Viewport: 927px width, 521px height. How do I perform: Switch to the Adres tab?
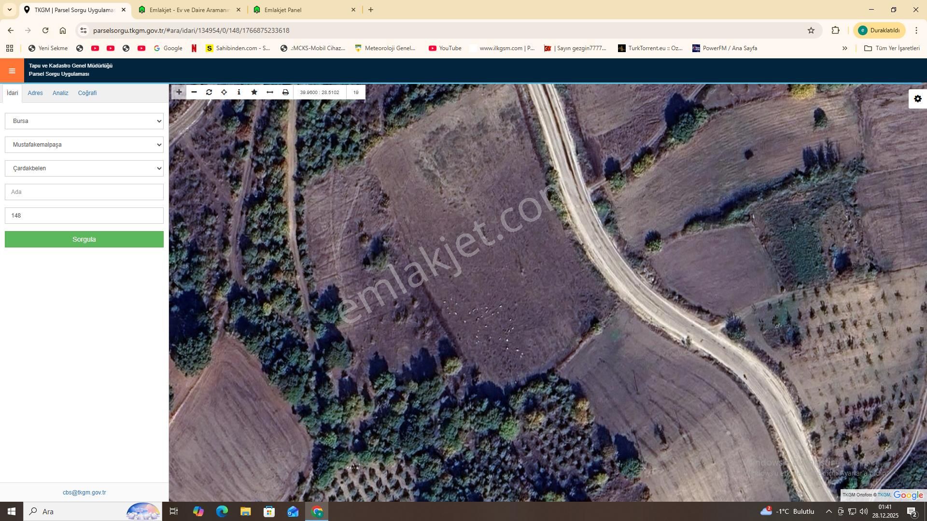click(x=35, y=93)
